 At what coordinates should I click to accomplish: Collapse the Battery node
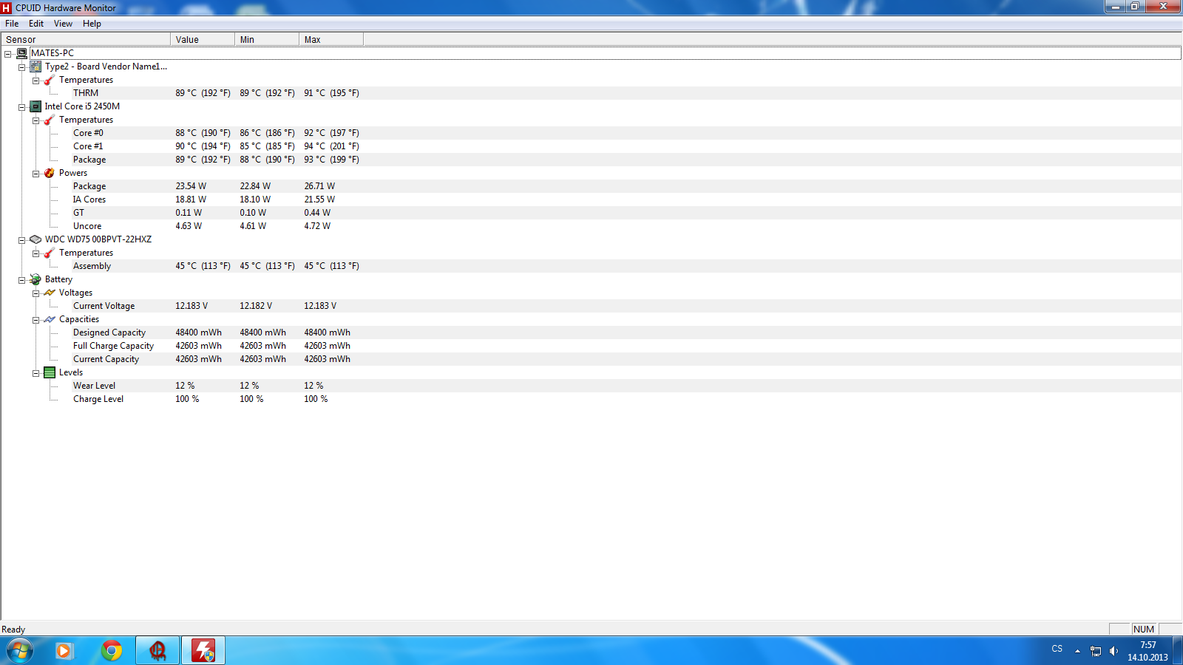click(21, 280)
